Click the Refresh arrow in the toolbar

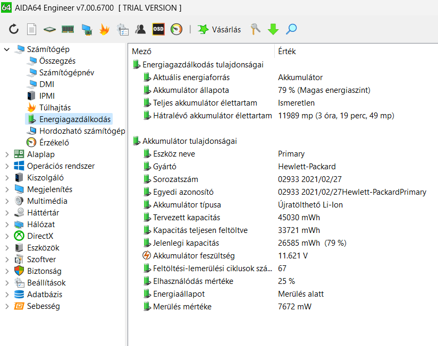[x=14, y=29]
